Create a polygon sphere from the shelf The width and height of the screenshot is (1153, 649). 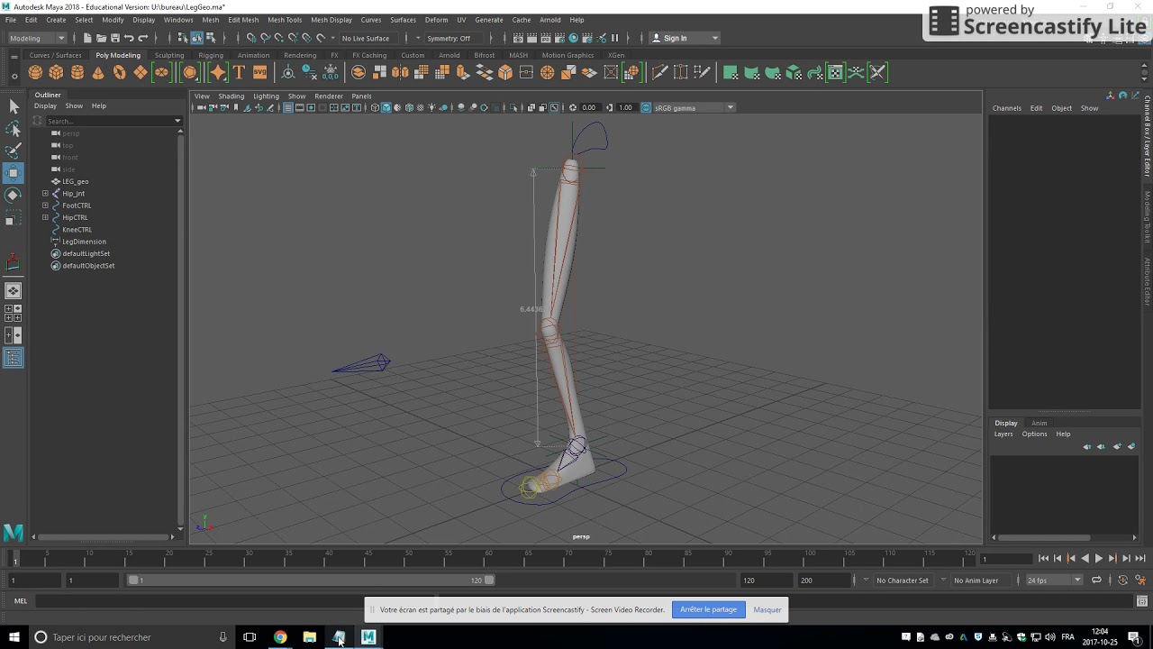pyautogui.click(x=35, y=72)
